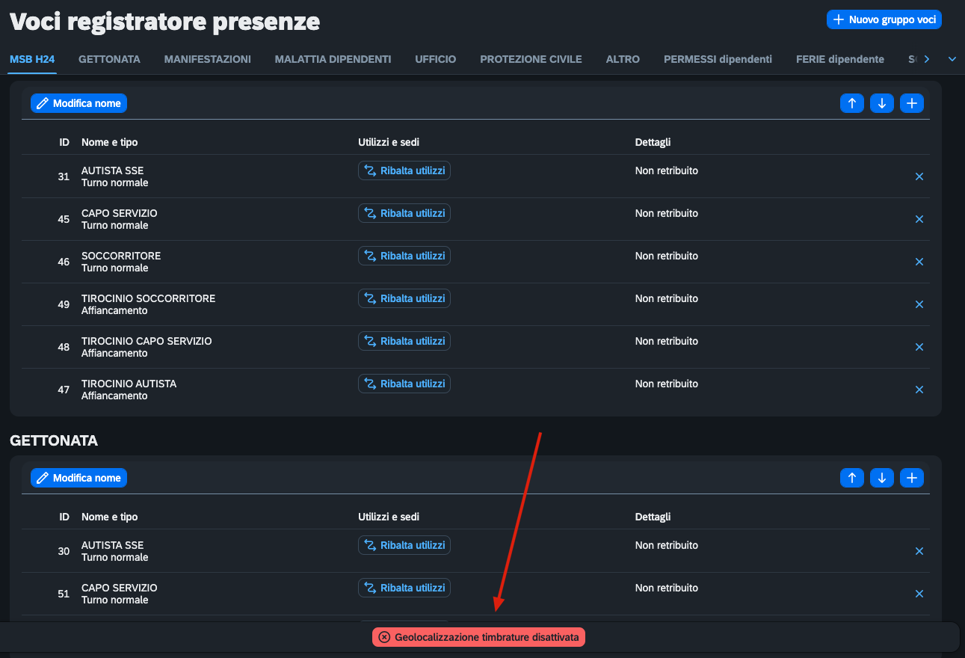Delete the AUTISTA SSE row with ID 31

pos(919,176)
